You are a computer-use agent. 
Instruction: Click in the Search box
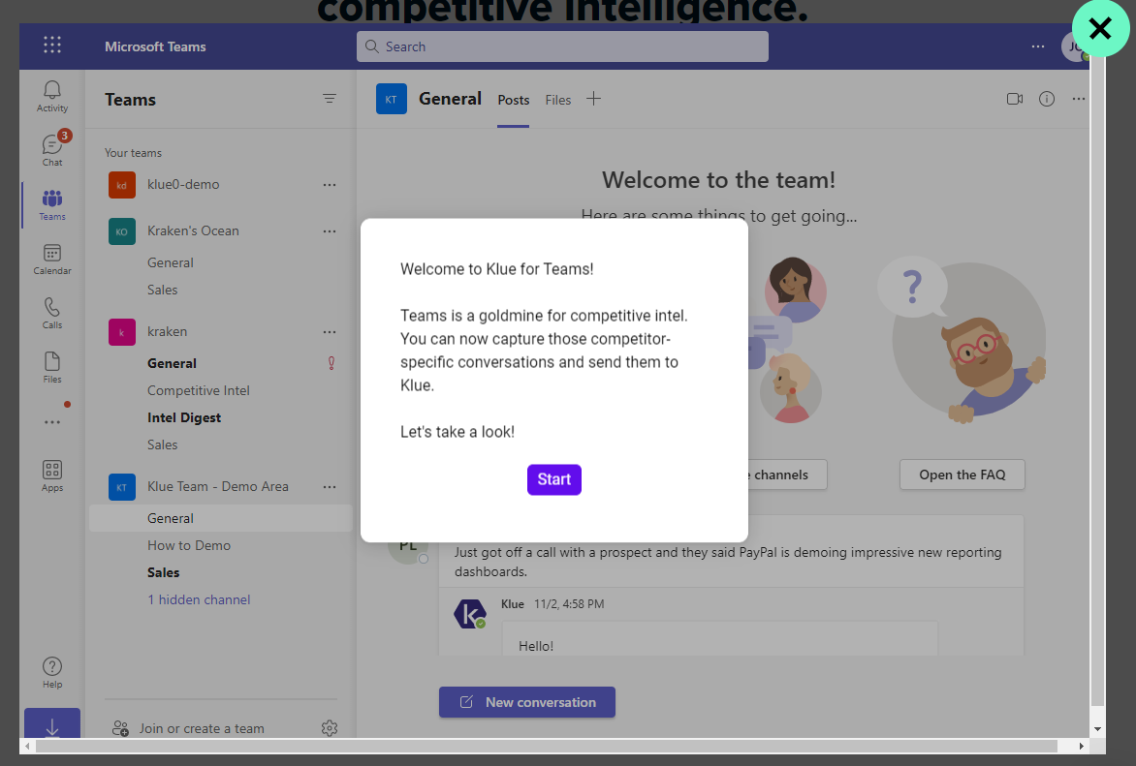coord(562,46)
